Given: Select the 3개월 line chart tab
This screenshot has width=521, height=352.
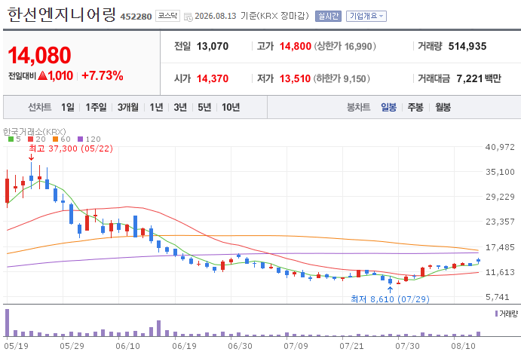Looking at the screenshot, I should (128, 107).
